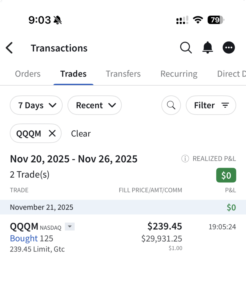Clear all applied filters

pos(81,133)
